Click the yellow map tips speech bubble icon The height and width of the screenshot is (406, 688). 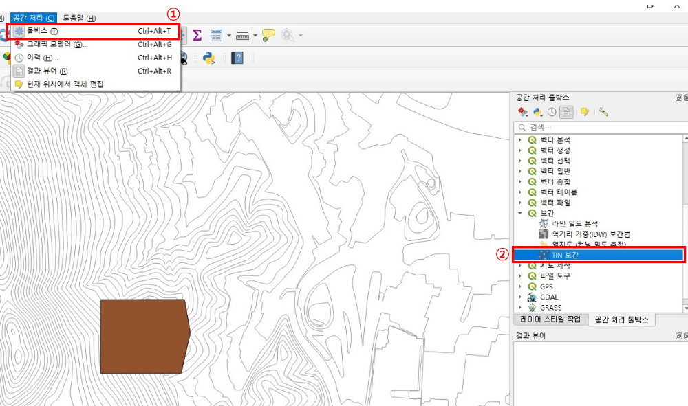coord(268,35)
